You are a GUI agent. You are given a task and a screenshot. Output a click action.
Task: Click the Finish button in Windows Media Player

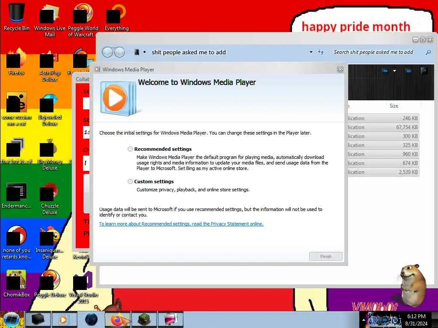tap(326, 256)
